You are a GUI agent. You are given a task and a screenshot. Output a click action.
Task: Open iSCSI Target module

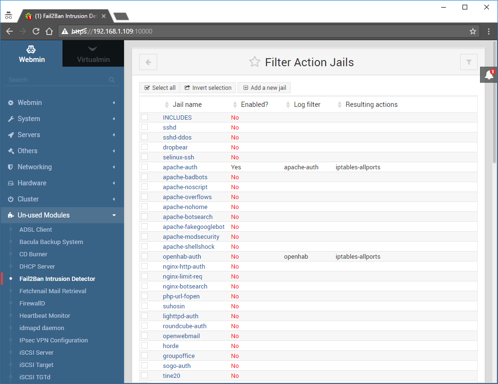(x=36, y=365)
